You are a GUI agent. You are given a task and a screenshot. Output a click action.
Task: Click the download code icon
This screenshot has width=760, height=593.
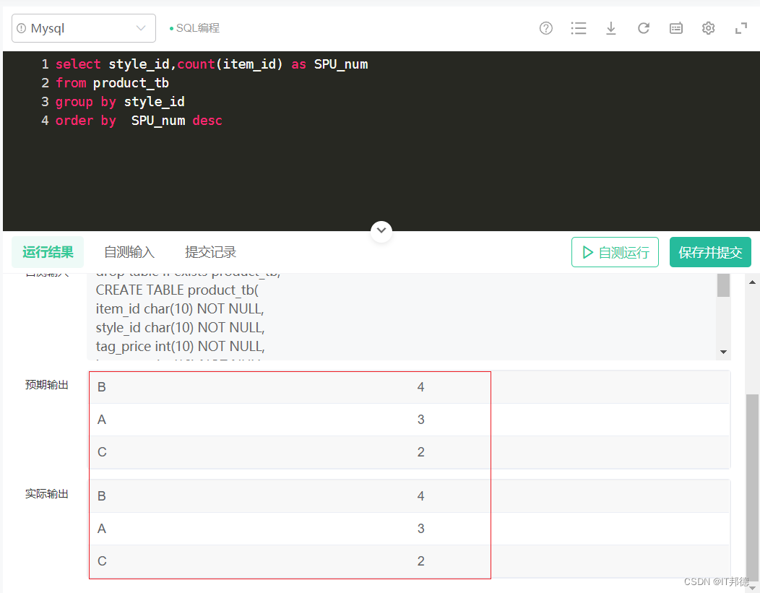610,28
